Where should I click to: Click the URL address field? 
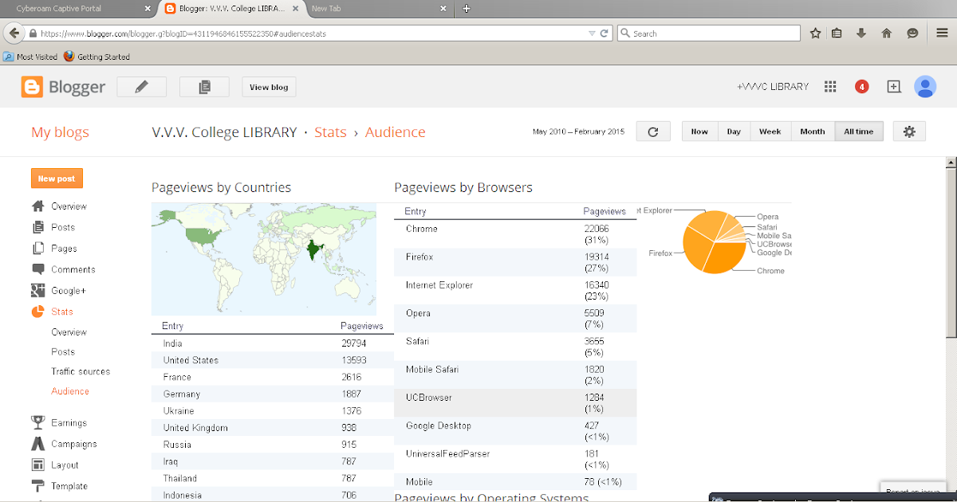pyautogui.click(x=311, y=34)
